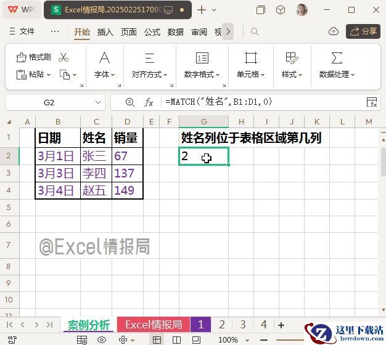386x345 pixels.
Task: Go to the previous sheet arrow
Action: [x=23, y=325]
